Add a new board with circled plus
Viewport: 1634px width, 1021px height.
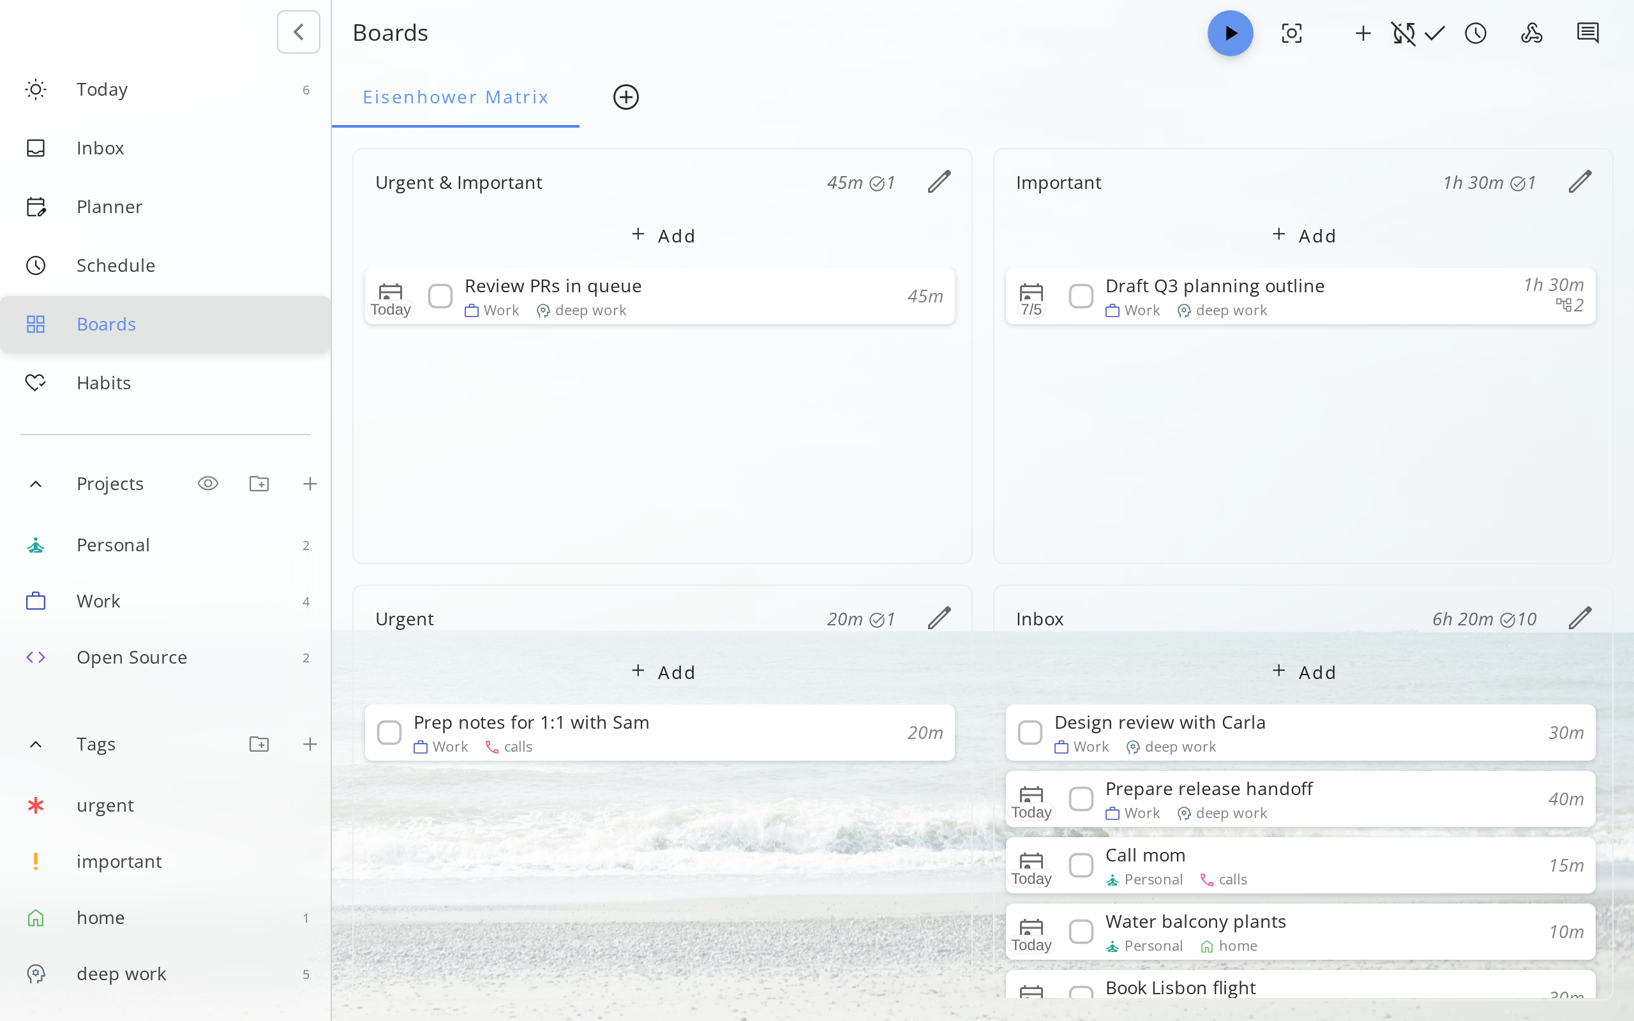tap(626, 97)
